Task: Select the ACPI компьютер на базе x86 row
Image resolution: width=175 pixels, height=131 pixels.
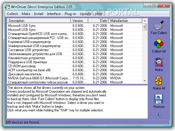Action: click(75, 70)
